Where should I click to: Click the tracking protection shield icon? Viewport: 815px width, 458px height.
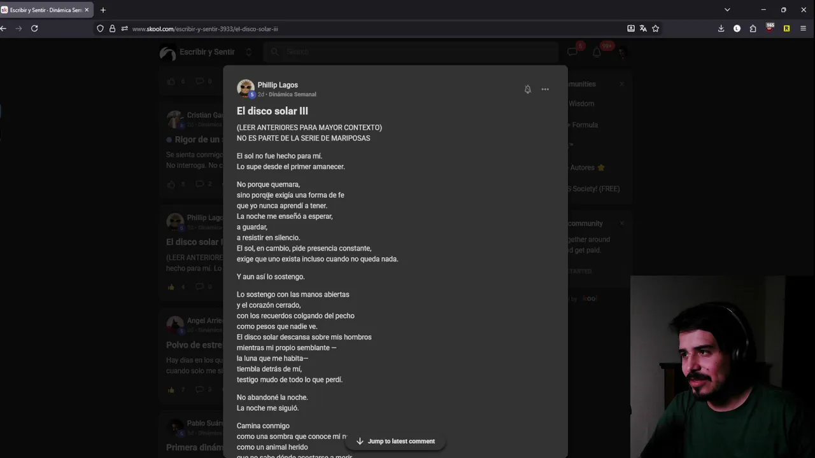point(100,29)
